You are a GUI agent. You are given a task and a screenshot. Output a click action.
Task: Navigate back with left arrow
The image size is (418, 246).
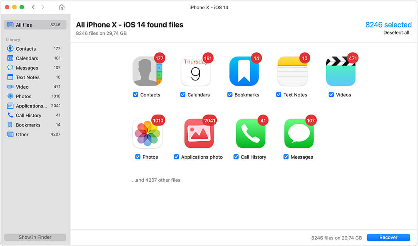[x=33, y=7]
